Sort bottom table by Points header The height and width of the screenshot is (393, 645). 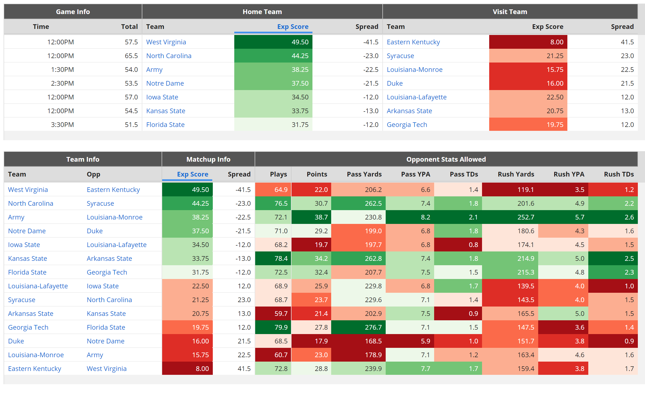point(317,174)
